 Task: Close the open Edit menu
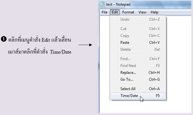point(115,12)
